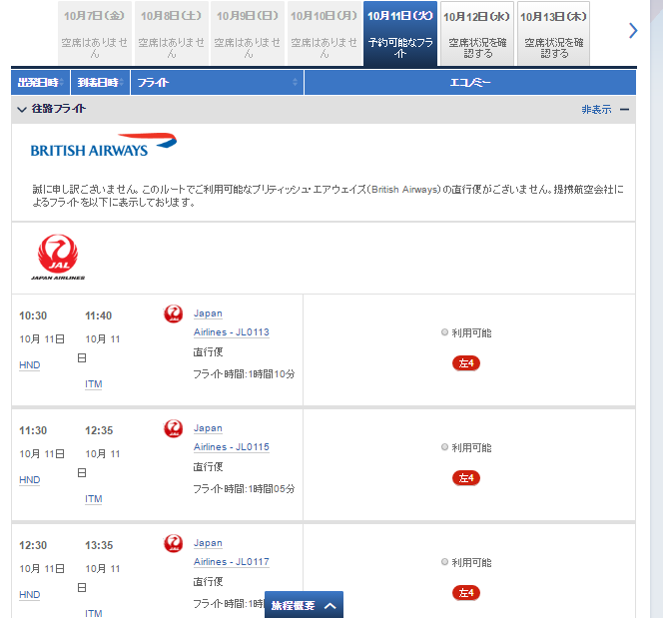Click the JAL icon beside flight JL0117
Screen dimensions: 663x618
[174, 544]
